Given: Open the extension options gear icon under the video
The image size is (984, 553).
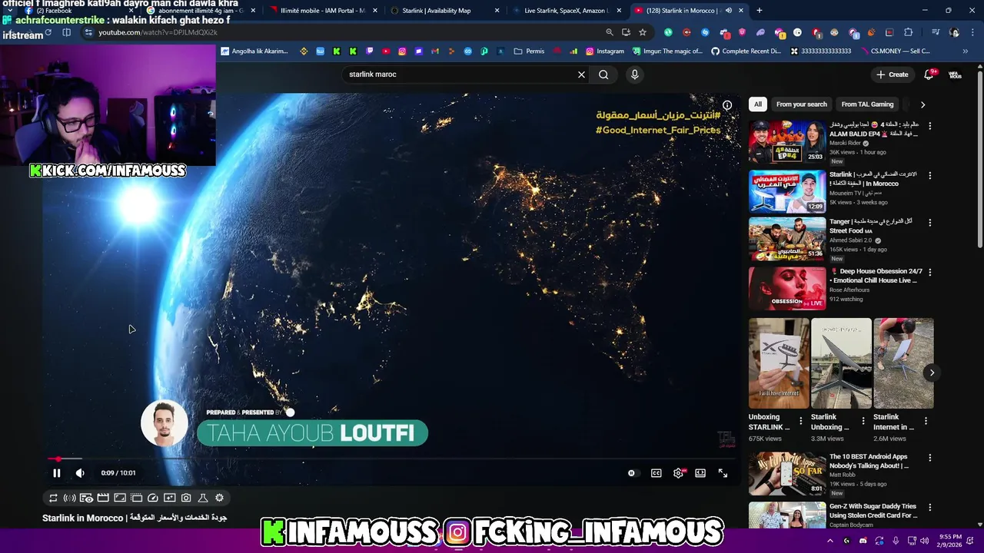Looking at the screenshot, I should tap(219, 498).
